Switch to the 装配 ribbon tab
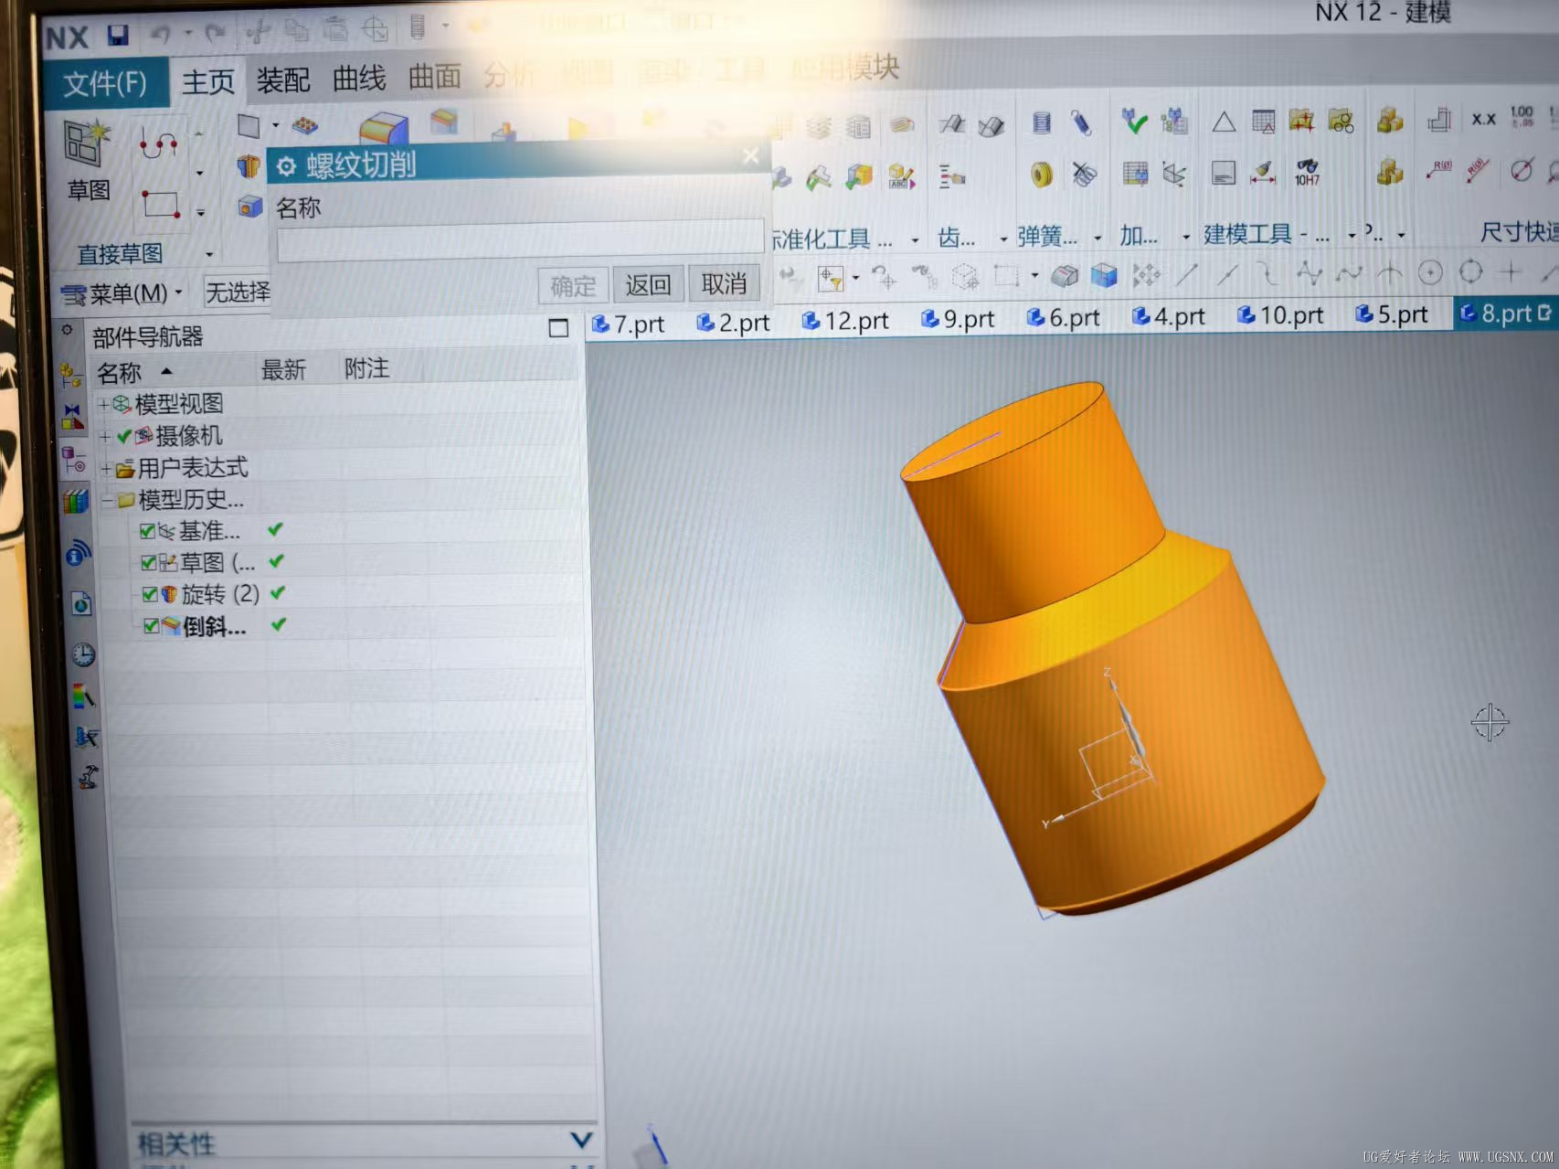 (x=283, y=80)
